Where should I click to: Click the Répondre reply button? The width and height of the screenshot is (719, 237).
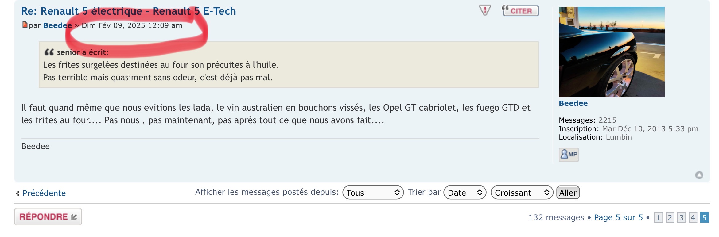click(48, 217)
